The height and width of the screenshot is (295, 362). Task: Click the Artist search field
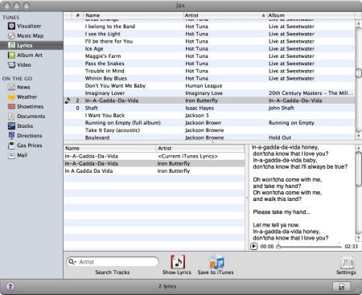113,262
